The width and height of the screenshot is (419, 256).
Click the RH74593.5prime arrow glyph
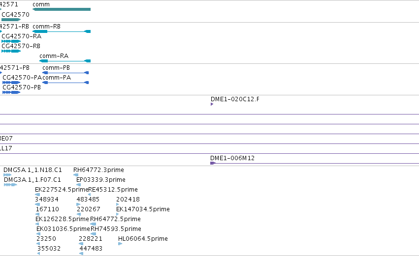pyautogui.click(x=93, y=234)
